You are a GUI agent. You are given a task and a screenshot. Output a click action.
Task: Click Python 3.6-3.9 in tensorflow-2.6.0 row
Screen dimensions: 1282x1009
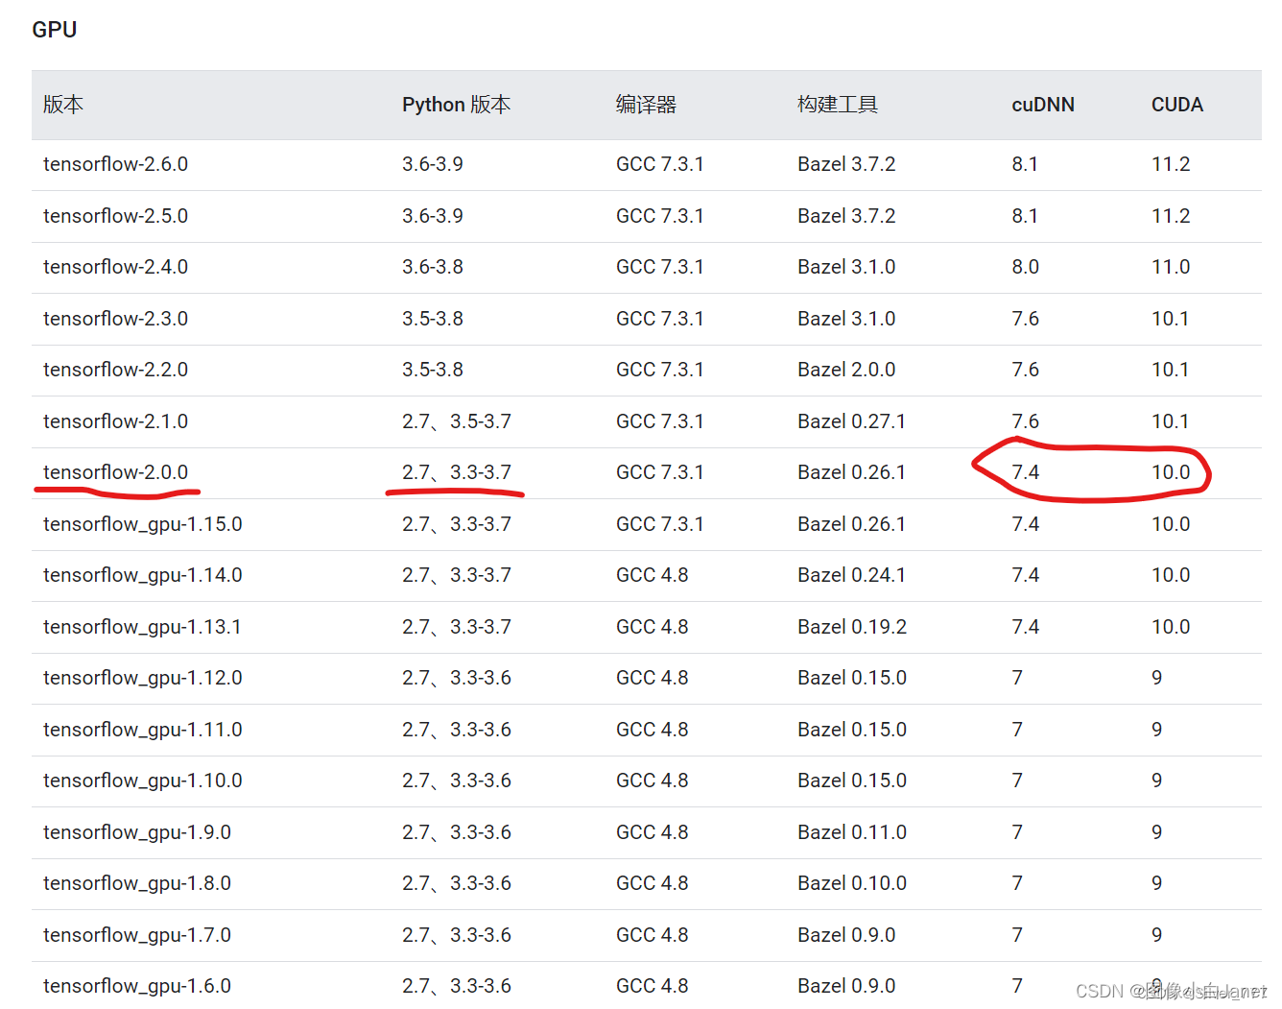pos(433,164)
